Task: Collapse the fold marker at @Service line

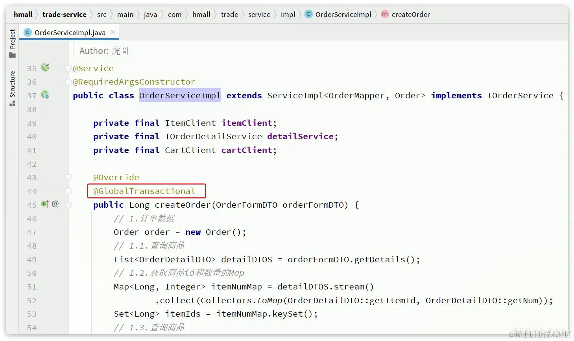Action: pos(68,68)
